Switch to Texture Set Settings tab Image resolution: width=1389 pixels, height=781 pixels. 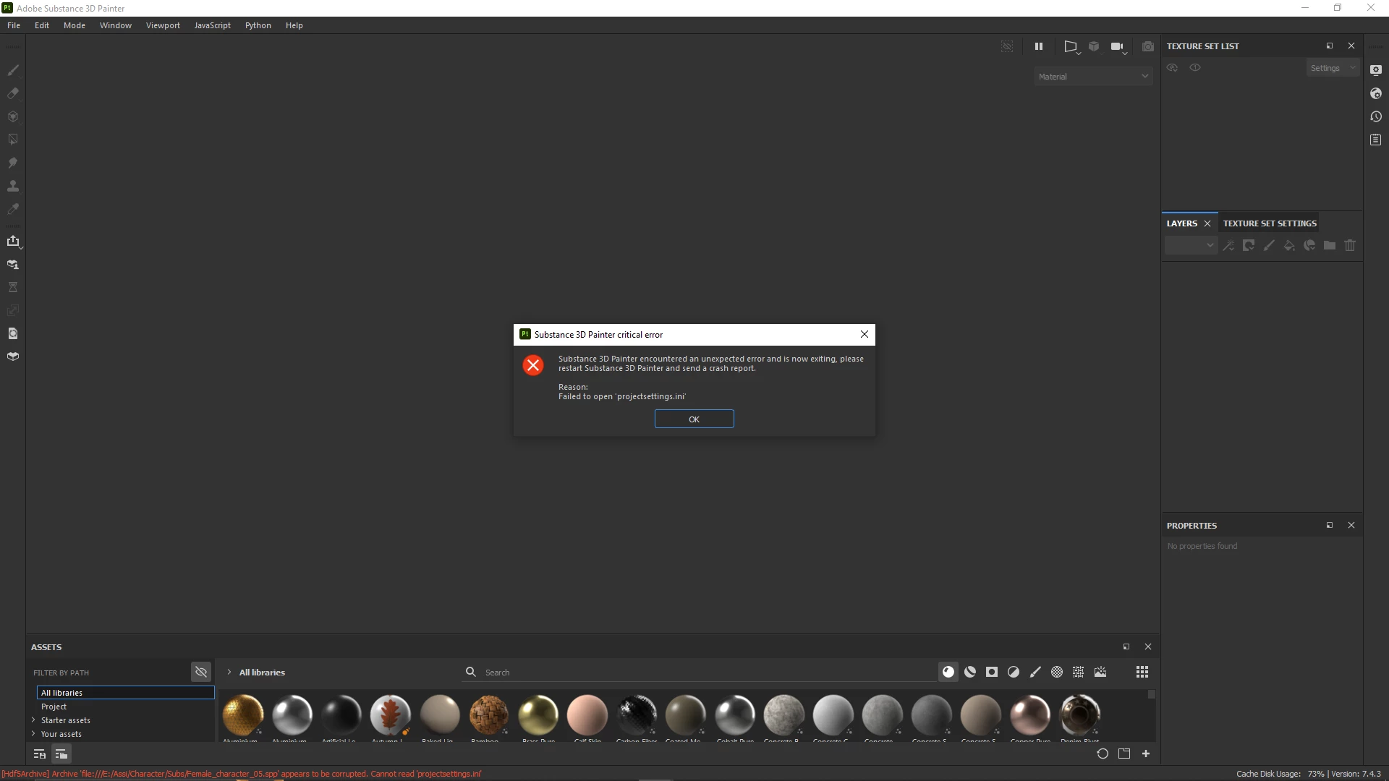point(1270,223)
